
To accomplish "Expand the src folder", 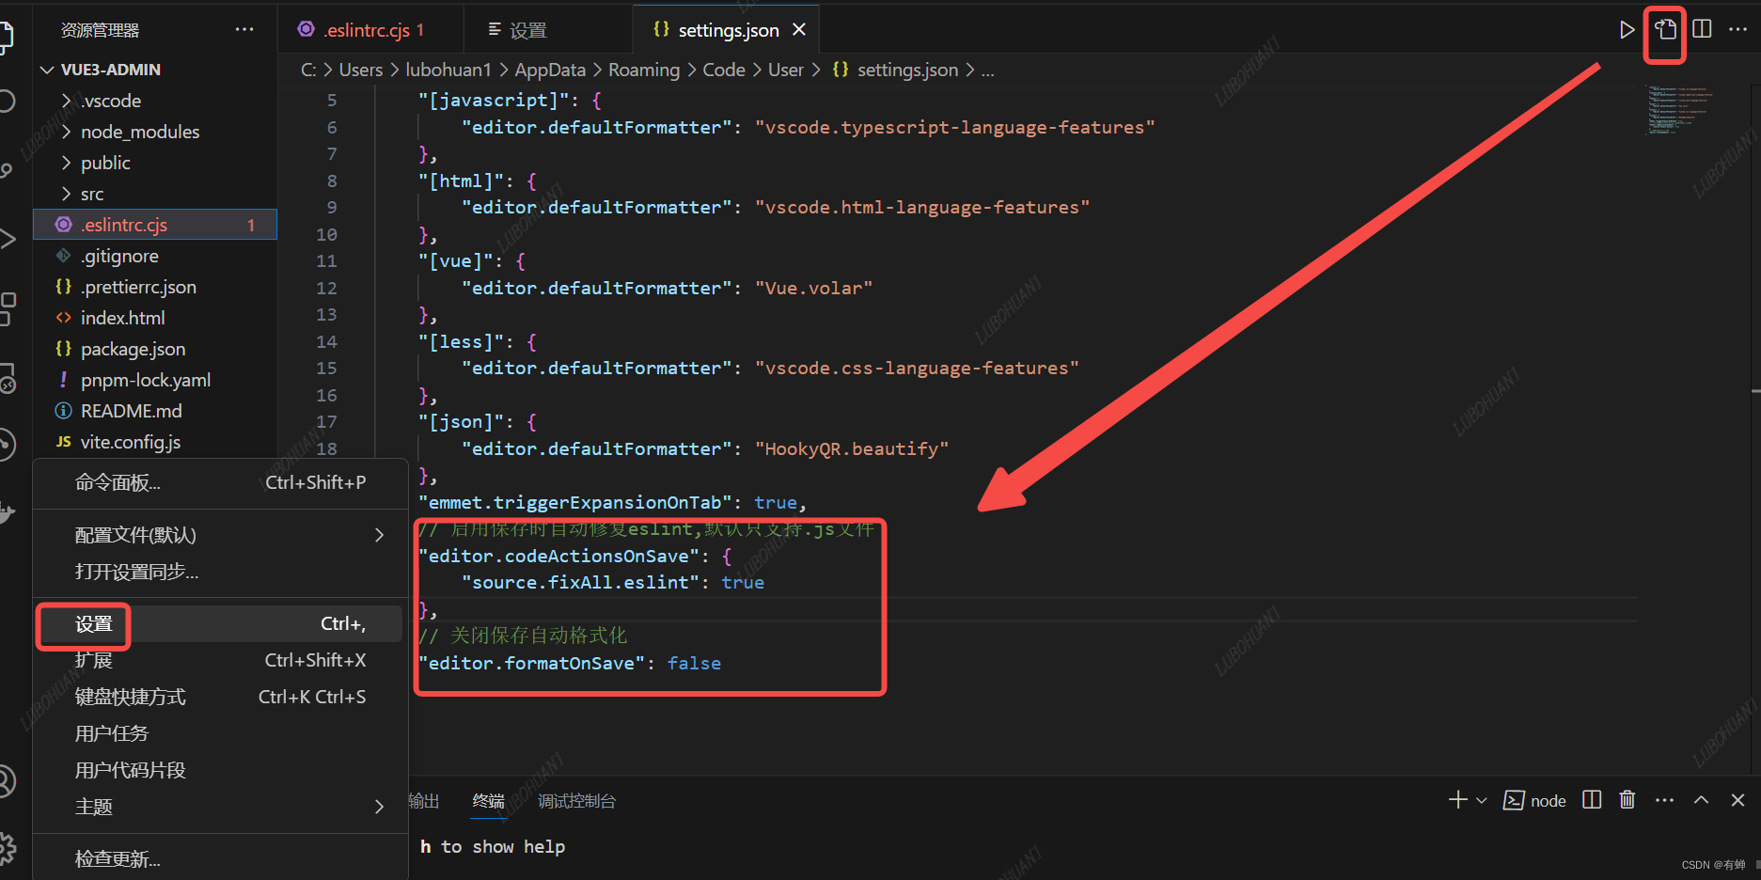I will click(155, 194).
